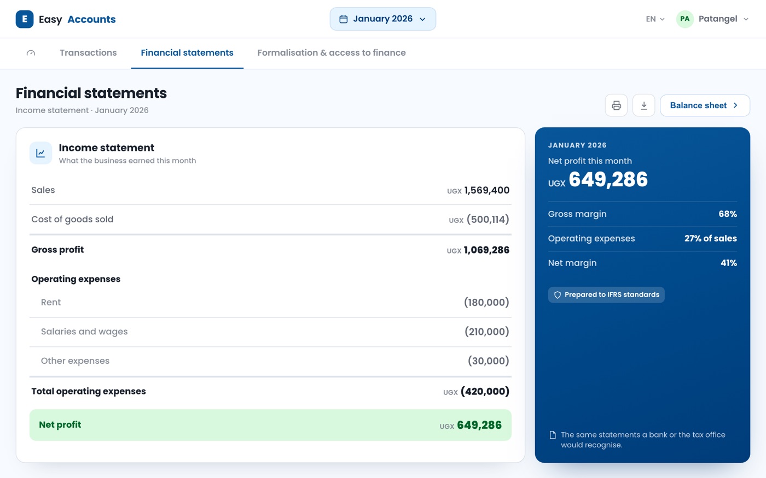Click the green Net profit label
766x478 pixels.
click(60, 425)
